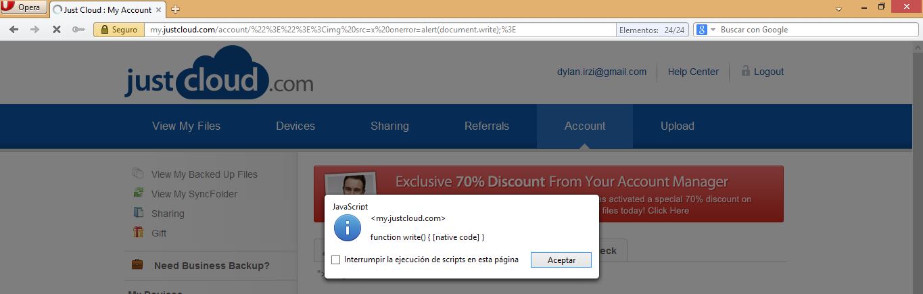Click the justcloud.com logo
This screenshot has width=923, height=294.
219,74
